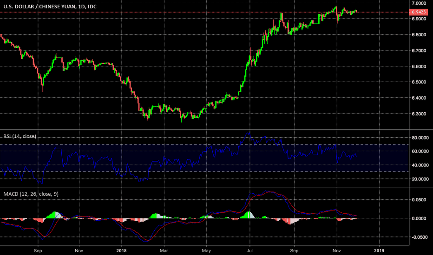Click the Sep label after Jul on time axis
The height and width of the screenshot is (255, 433).
294,250
